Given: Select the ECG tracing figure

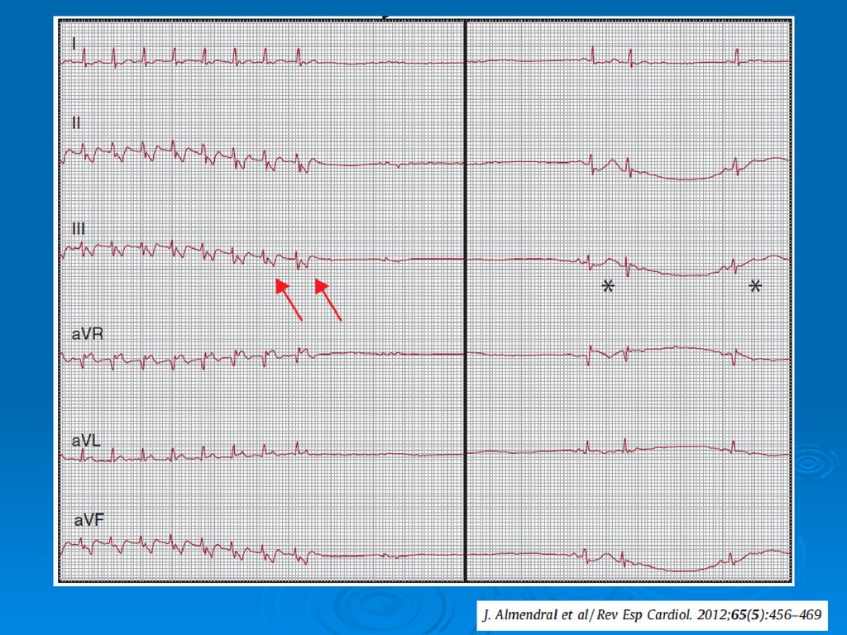Looking at the screenshot, I should click(x=423, y=301).
